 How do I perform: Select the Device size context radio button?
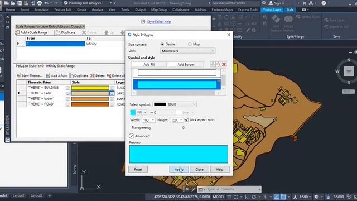[162, 44]
